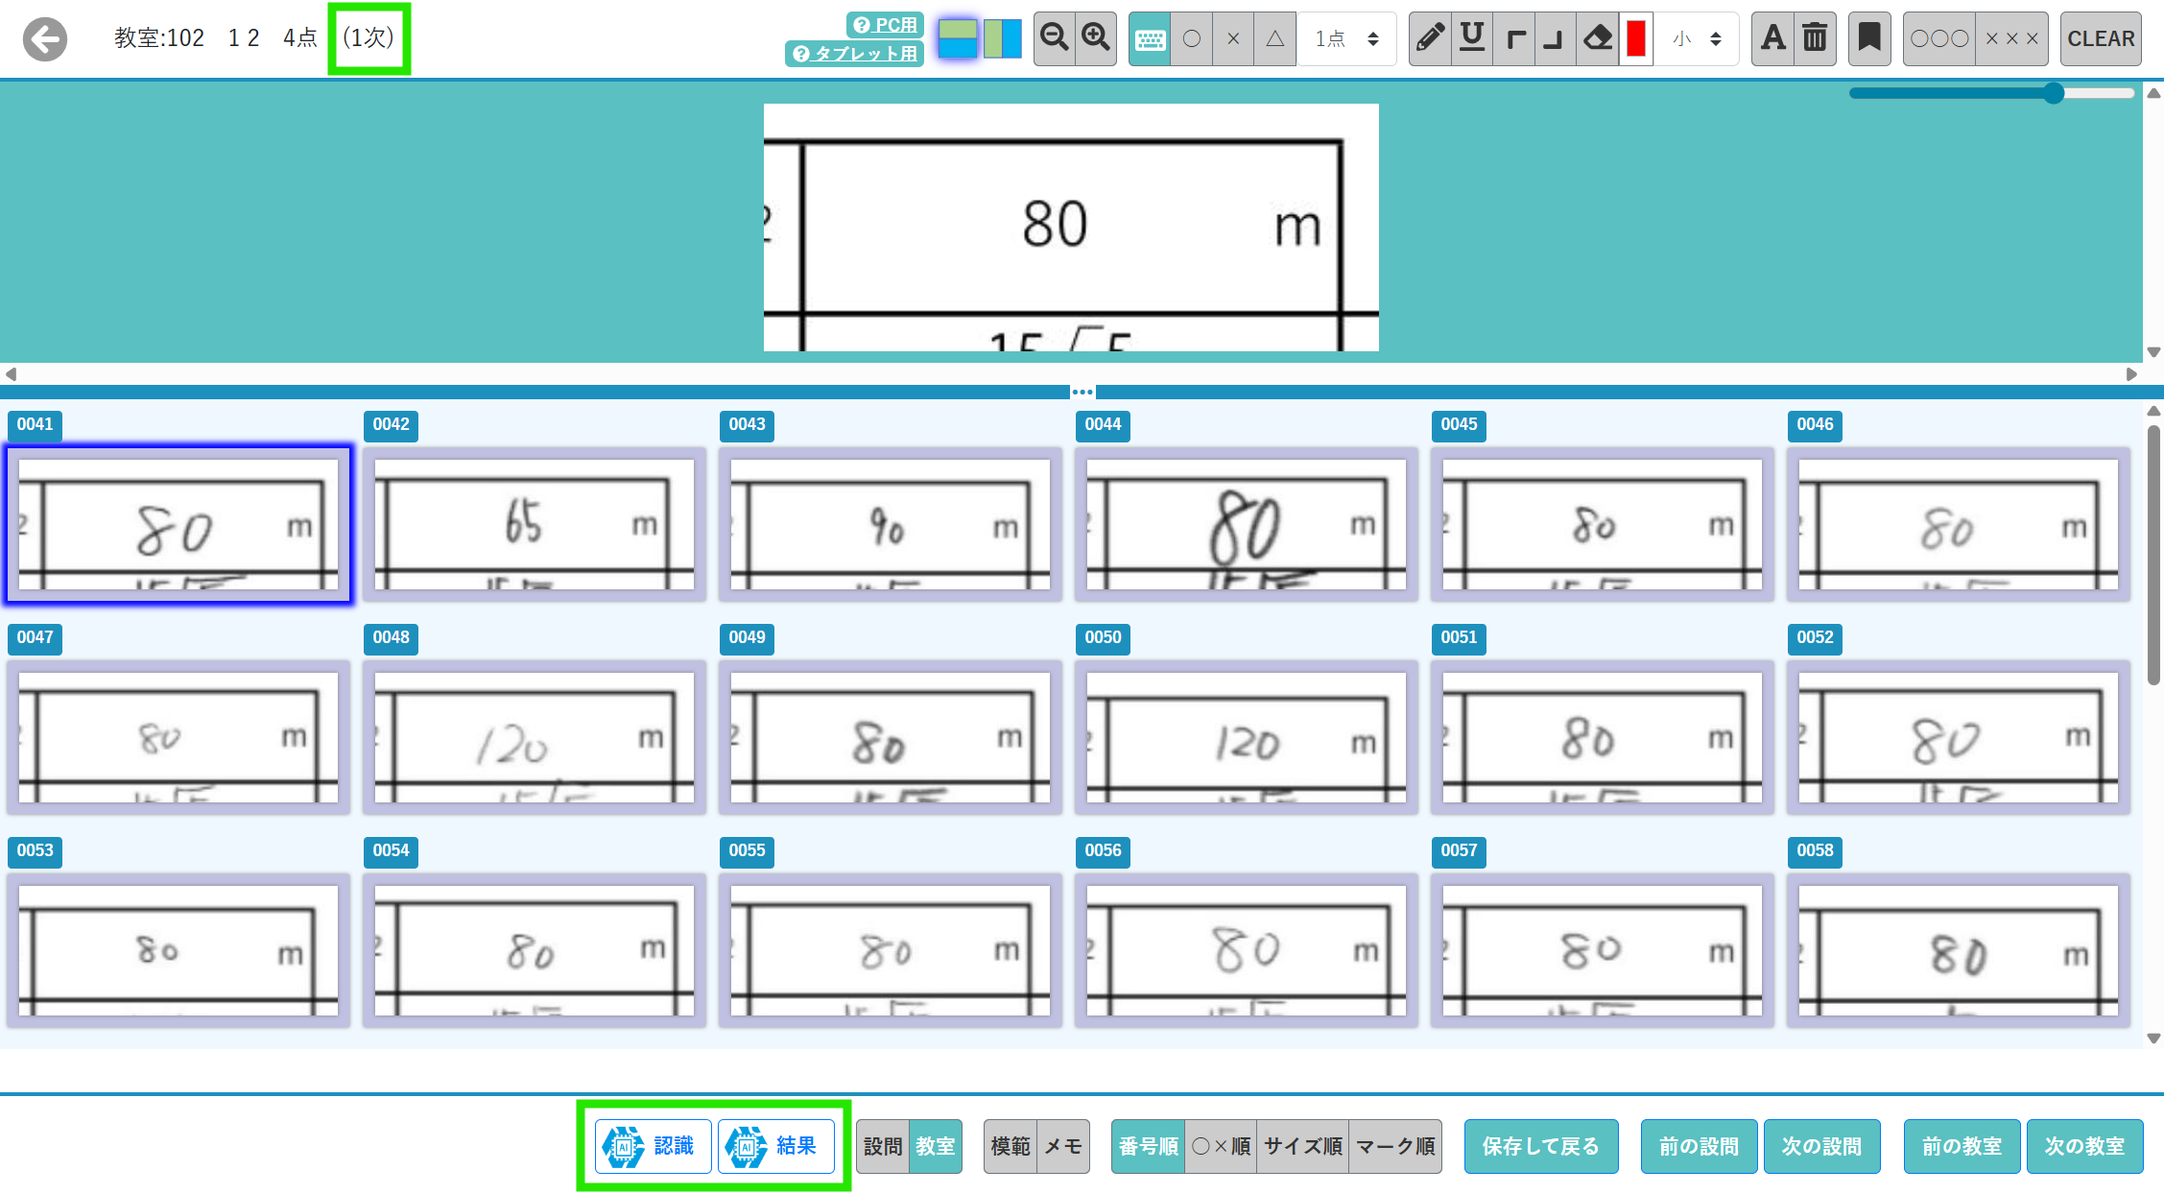Select the text A tool
2164x1194 pixels.
1772,38
